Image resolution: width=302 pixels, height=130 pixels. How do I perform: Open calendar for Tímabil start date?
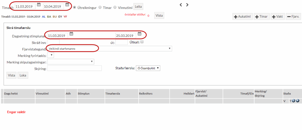tap(39, 5)
